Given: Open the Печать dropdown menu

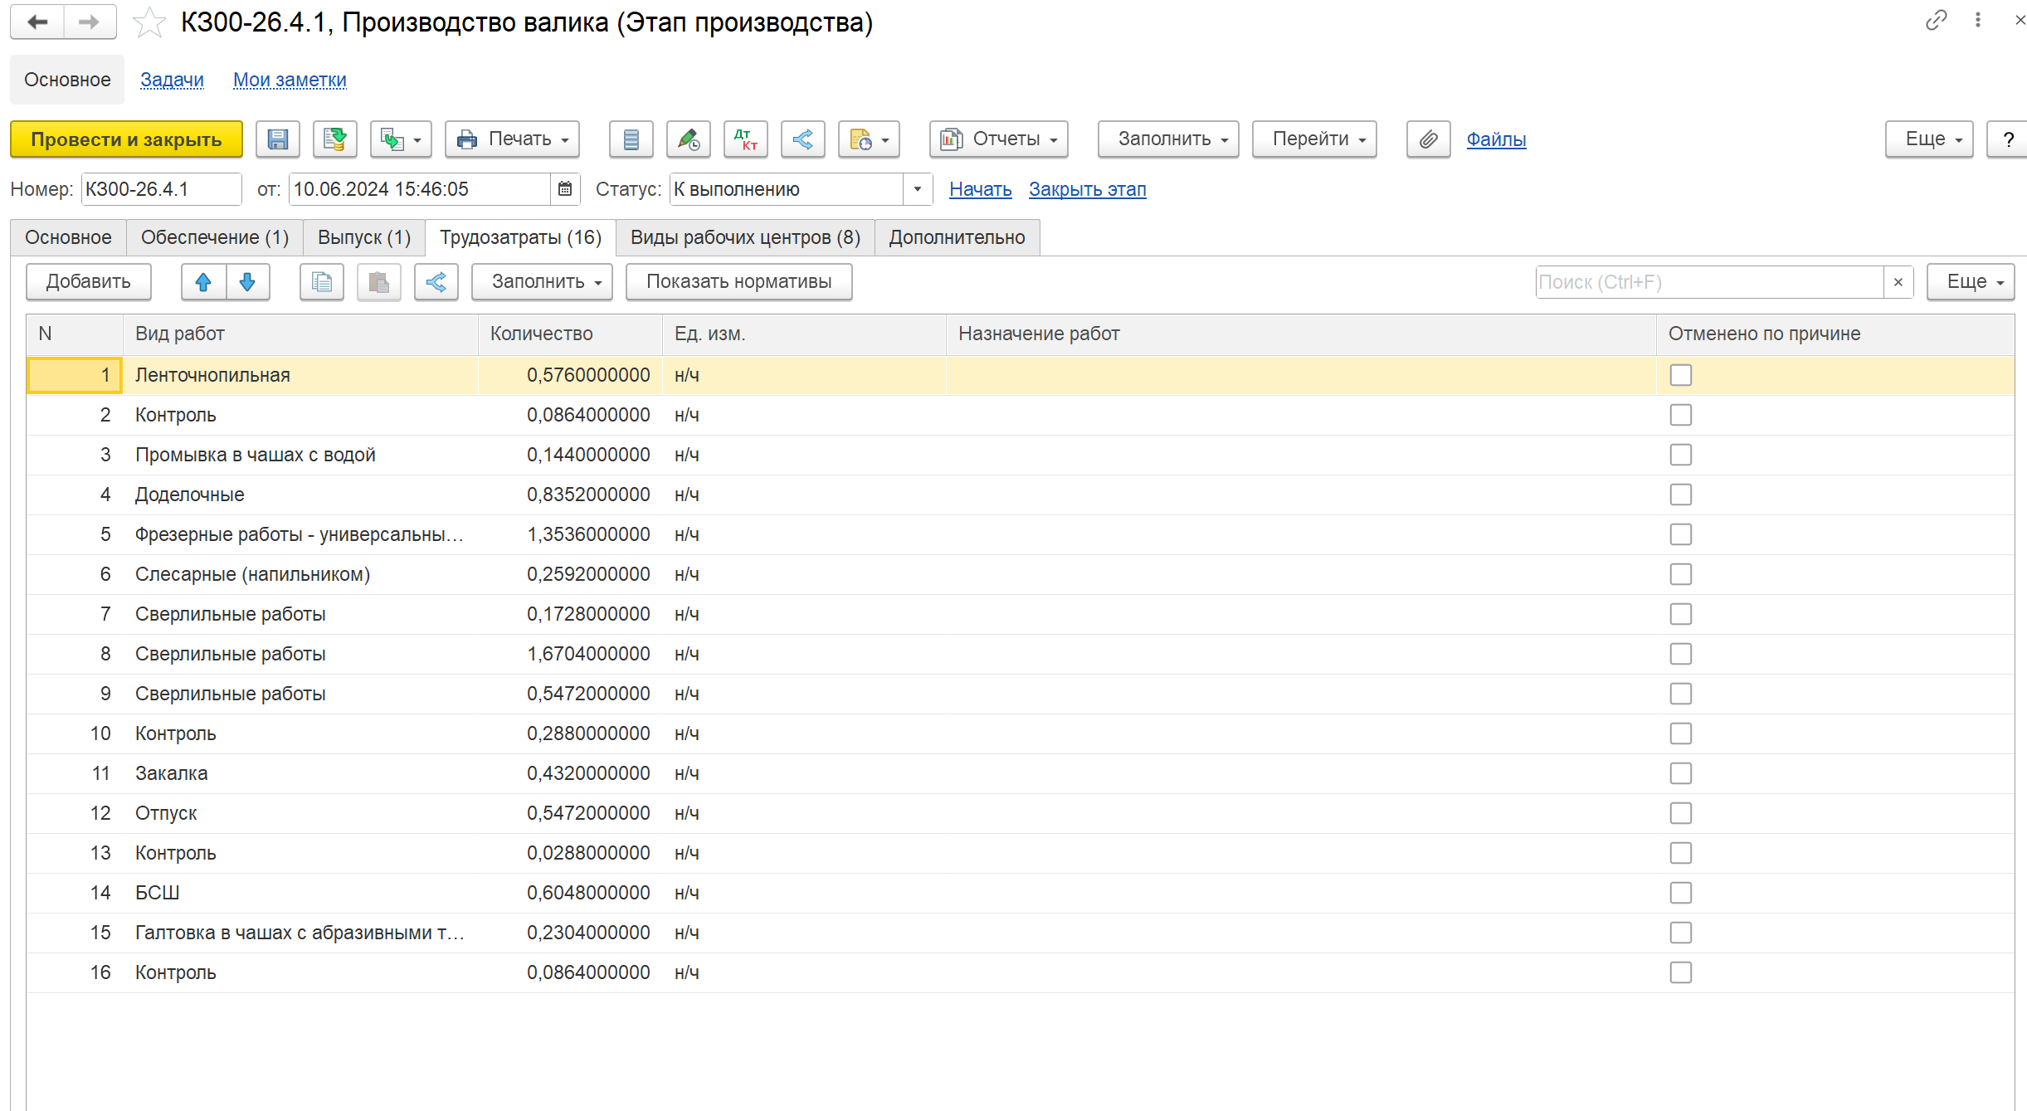Looking at the screenshot, I should 512,139.
